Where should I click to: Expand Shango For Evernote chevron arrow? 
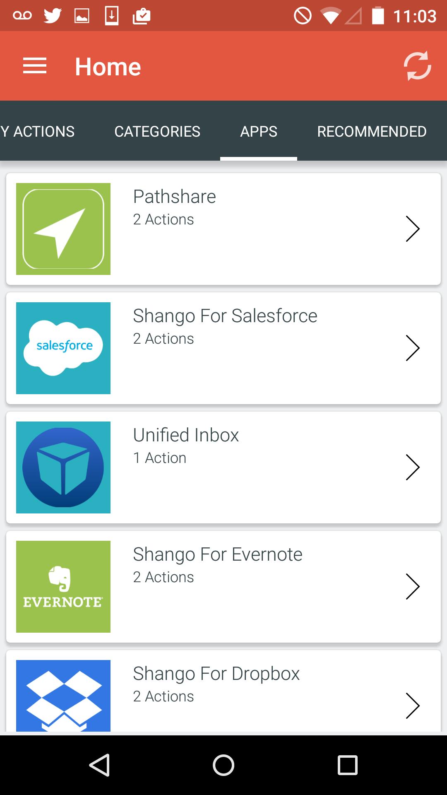pos(413,587)
